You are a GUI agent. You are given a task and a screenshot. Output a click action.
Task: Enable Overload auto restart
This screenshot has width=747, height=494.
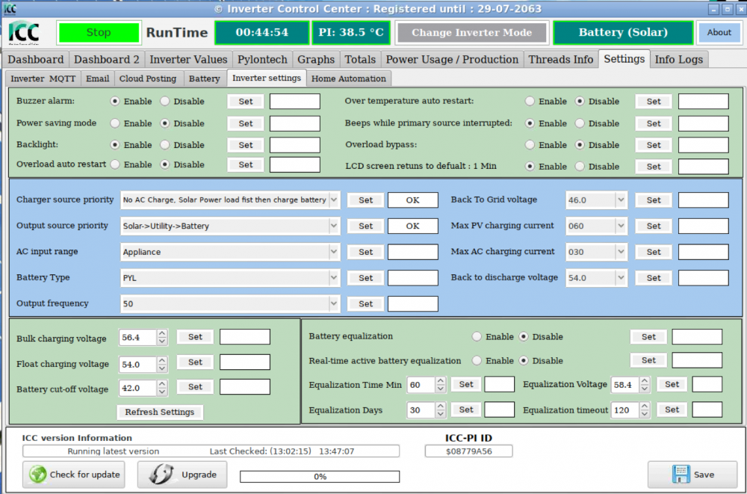pos(115,164)
